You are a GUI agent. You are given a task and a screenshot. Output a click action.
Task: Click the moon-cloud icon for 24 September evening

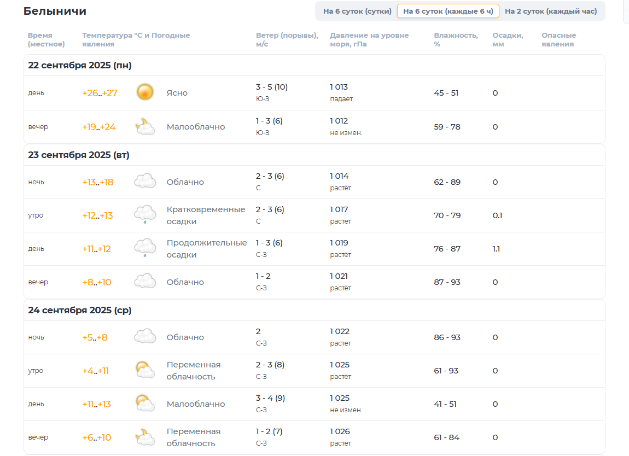pos(145,437)
